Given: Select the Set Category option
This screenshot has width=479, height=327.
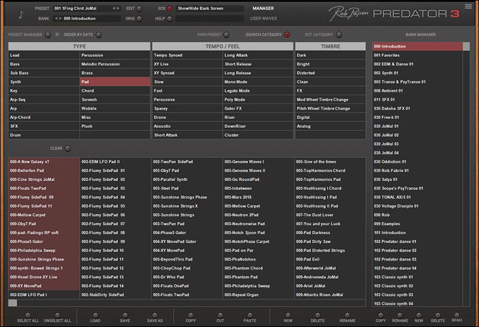Looking at the screenshot, I should (x=339, y=35).
